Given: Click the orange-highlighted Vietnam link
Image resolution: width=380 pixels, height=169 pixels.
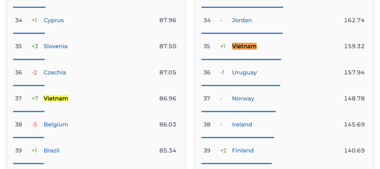Looking at the screenshot, I should (x=244, y=46).
